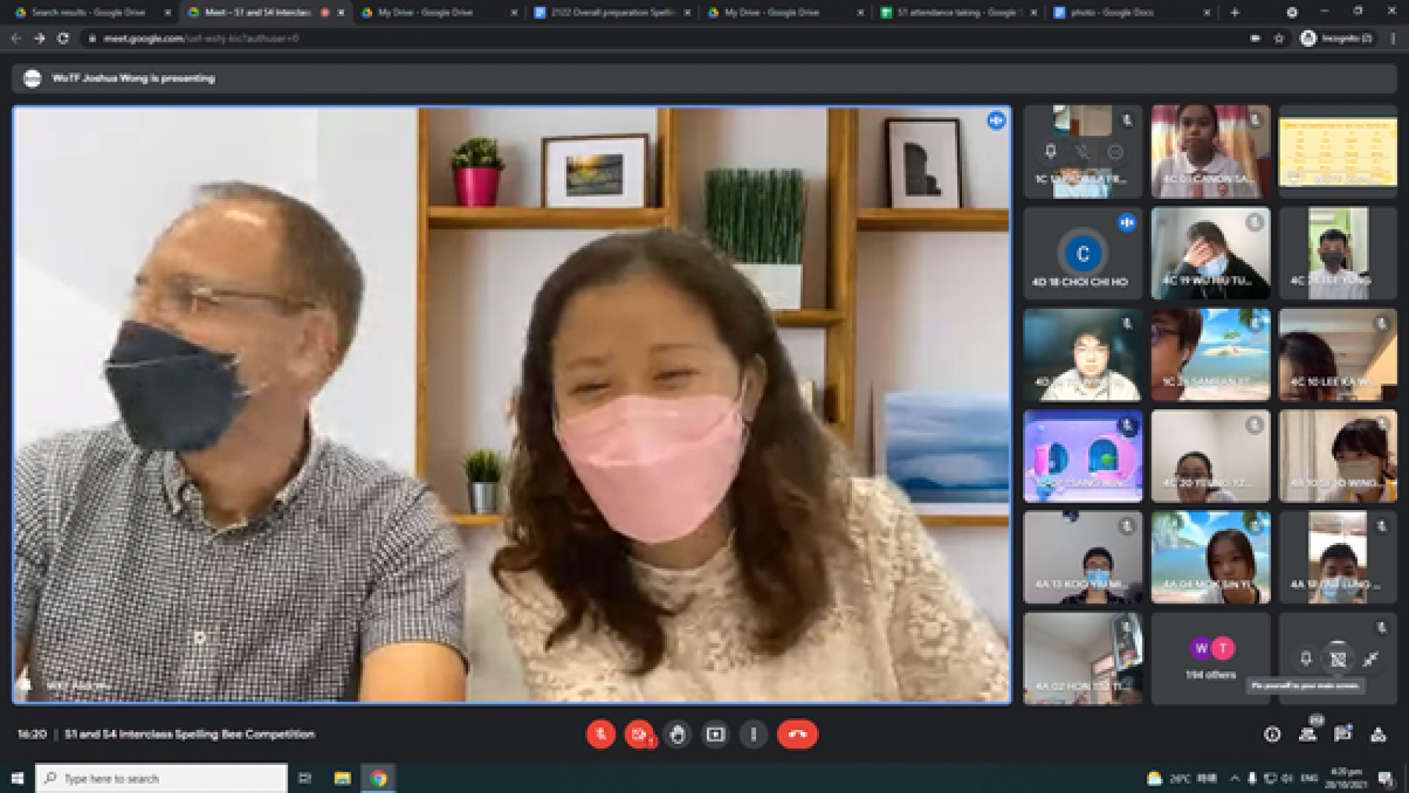This screenshot has width=1409, height=793.
Task: Expand the system tray hidden icons arrow
Action: pyautogui.click(x=1234, y=778)
